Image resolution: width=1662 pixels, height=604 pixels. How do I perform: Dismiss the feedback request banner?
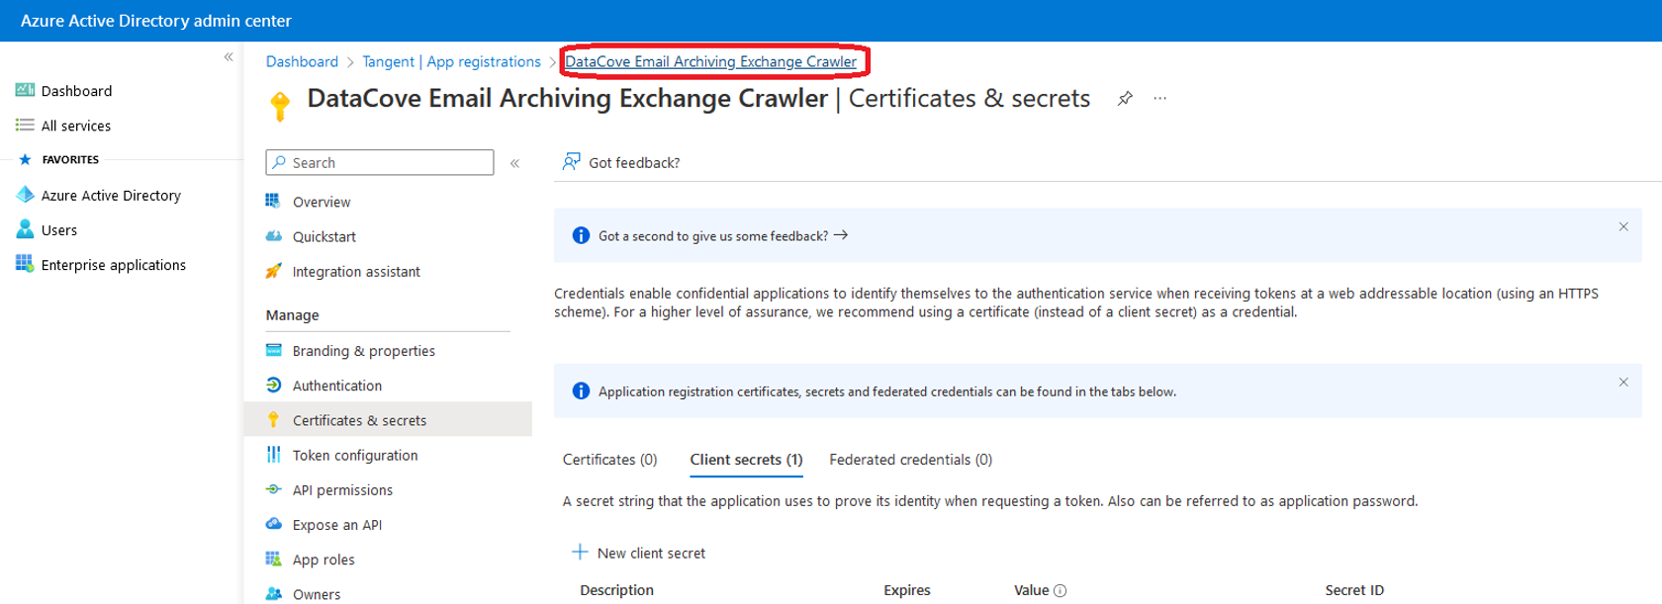1623,227
